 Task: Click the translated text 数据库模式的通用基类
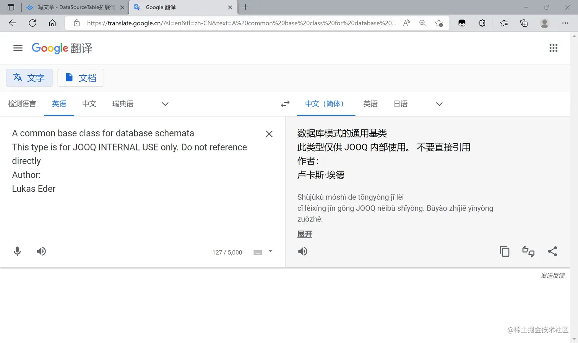[342, 133]
